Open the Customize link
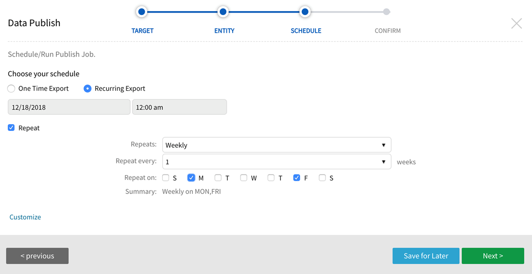532x274 pixels. point(25,217)
